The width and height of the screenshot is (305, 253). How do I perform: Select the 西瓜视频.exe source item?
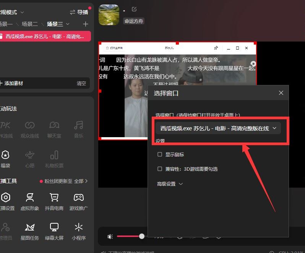click(45, 36)
